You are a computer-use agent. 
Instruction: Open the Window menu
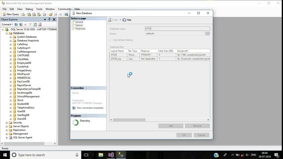[x=50, y=9]
